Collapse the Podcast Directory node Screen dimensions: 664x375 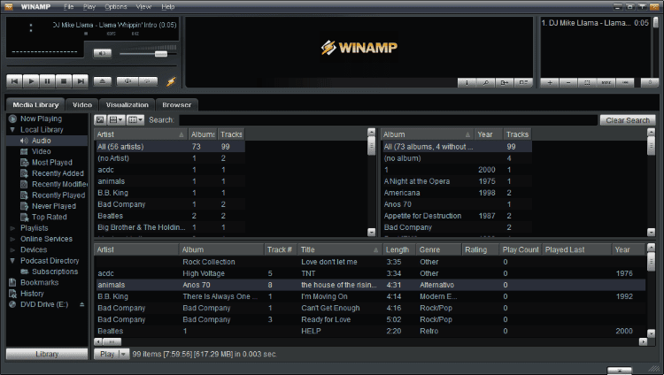click(12, 261)
